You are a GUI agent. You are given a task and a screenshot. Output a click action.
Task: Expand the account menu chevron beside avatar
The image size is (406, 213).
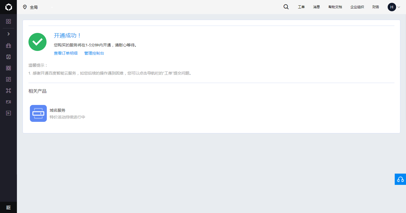pyautogui.click(x=399, y=7)
